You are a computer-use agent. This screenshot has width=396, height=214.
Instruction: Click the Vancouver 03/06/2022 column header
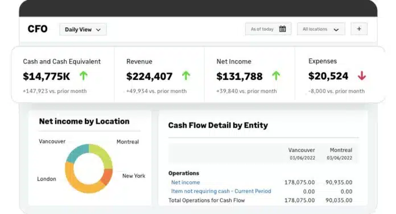coord(302,154)
